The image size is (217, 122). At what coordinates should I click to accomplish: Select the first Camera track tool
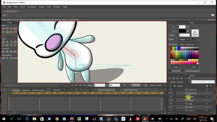point(3,52)
